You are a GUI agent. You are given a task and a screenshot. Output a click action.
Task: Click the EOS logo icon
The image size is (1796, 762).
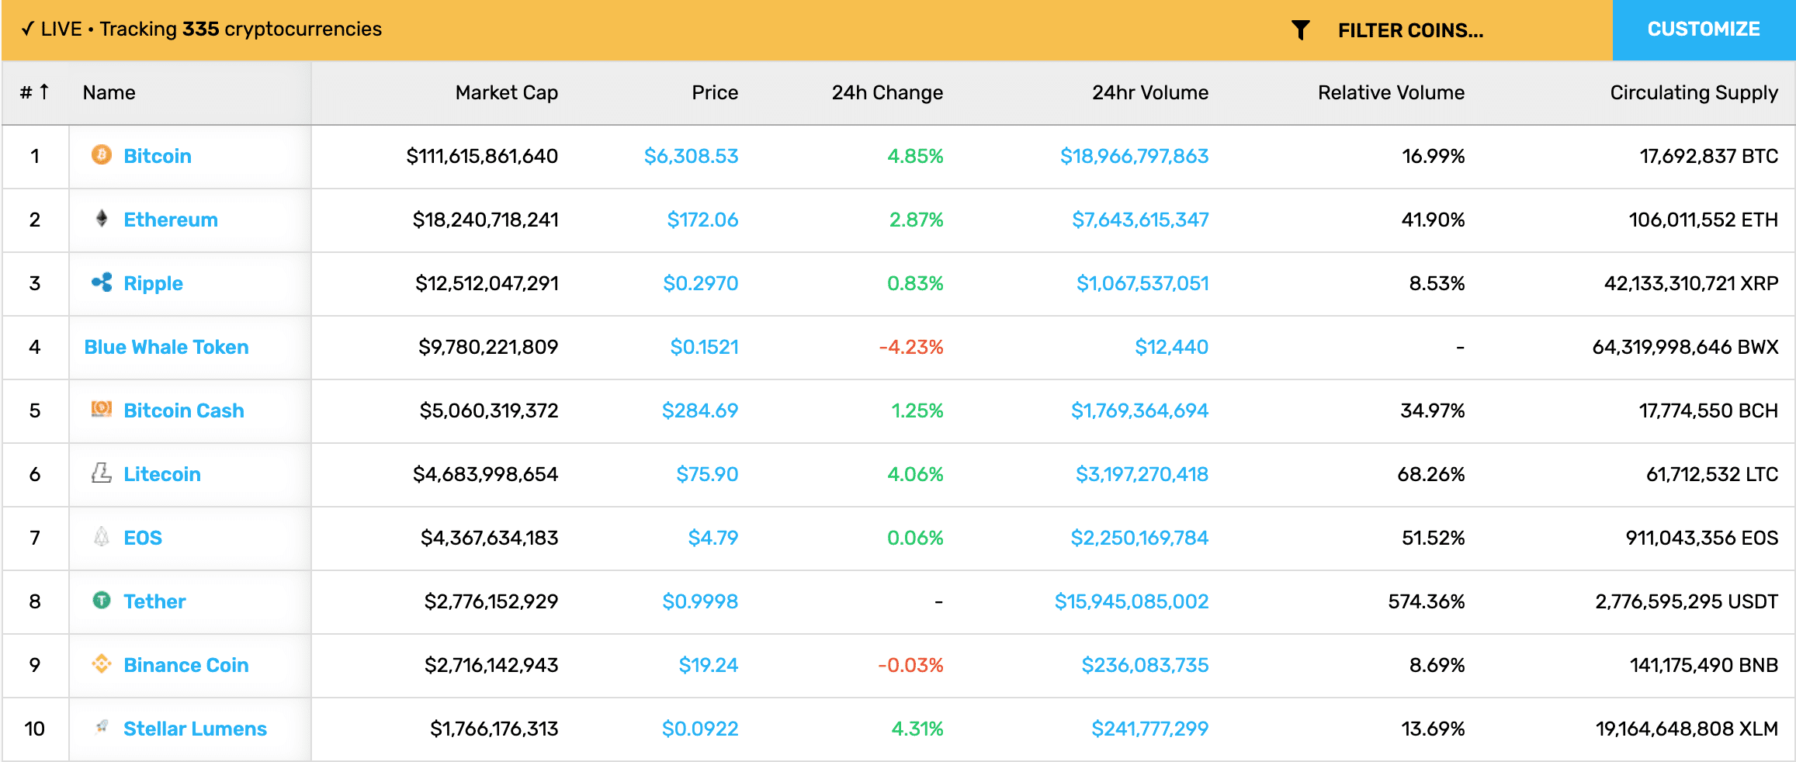pyautogui.click(x=102, y=536)
